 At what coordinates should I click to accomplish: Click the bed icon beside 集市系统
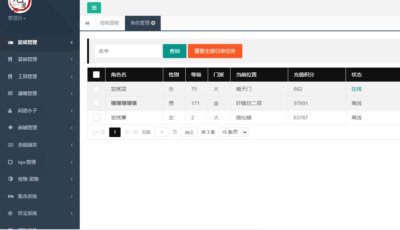tap(10, 196)
